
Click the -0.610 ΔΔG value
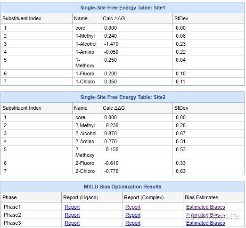click(x=111, y=163)
